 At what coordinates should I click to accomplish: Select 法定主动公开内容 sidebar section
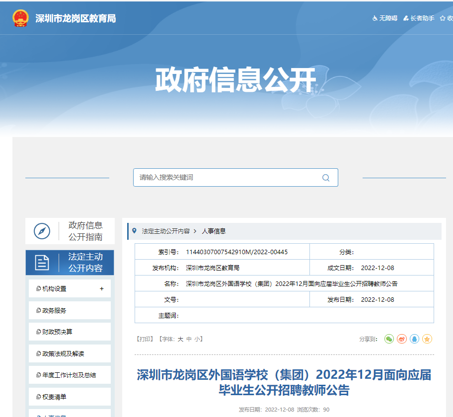coord(70,263)
